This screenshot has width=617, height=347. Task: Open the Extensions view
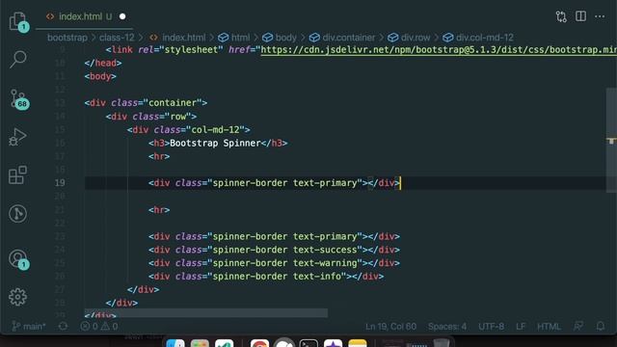[17, 174]
